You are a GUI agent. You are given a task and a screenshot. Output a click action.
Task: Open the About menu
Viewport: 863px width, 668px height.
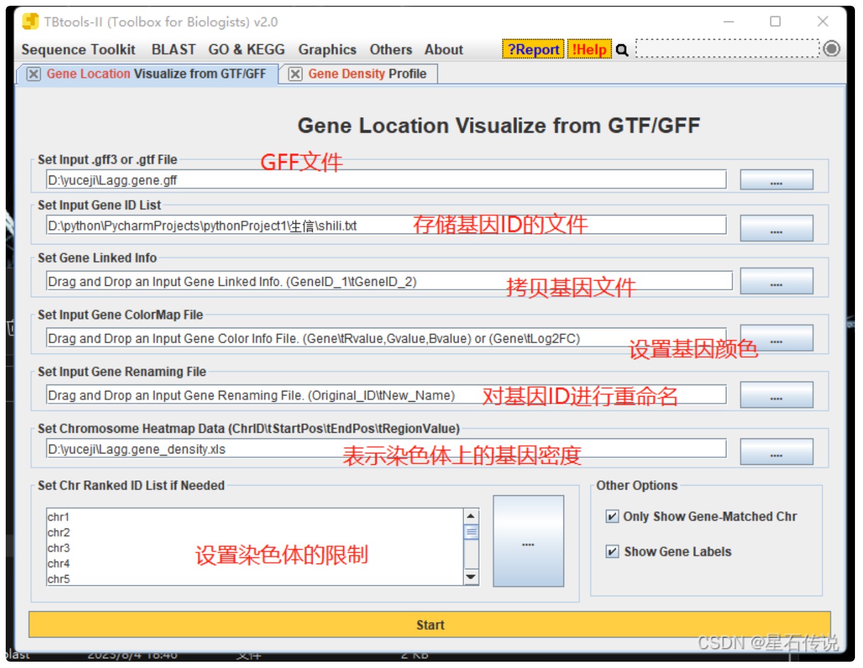pos(444,50)
